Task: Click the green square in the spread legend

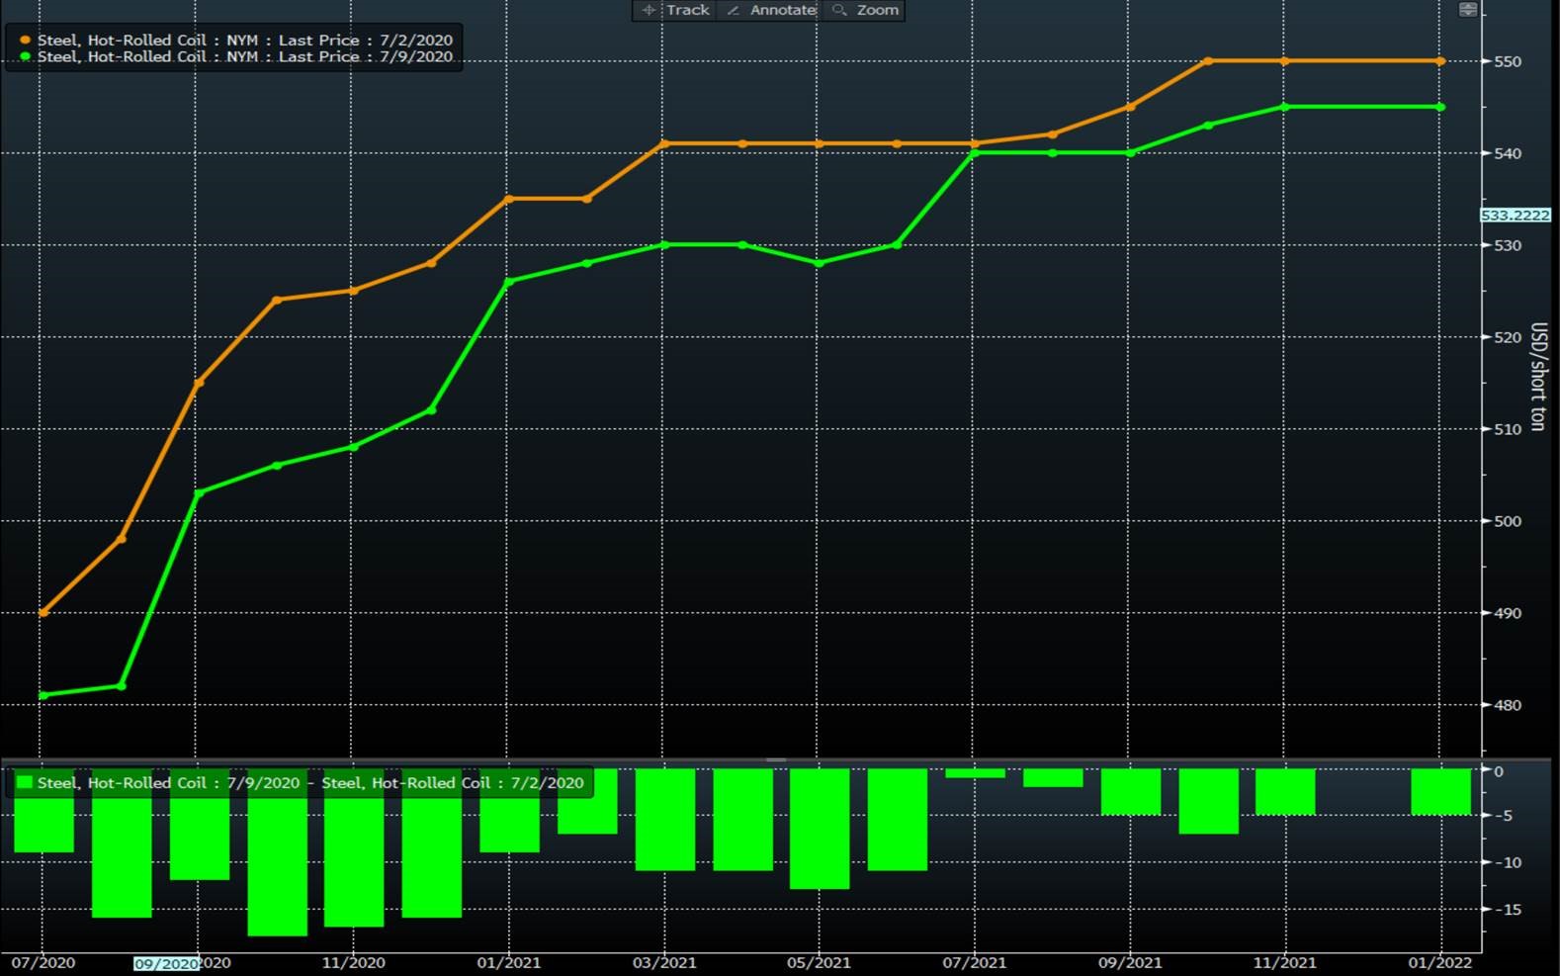Action: point(25,782)
